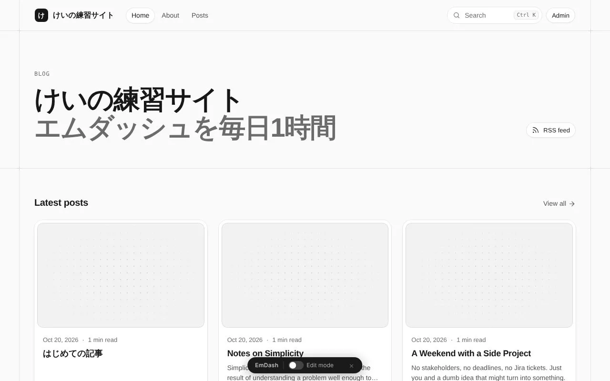Image resolution: width=610 pixels, height=381 pixels.
Task: Open the RSS feed button
Action: click(x=551, y=130)
